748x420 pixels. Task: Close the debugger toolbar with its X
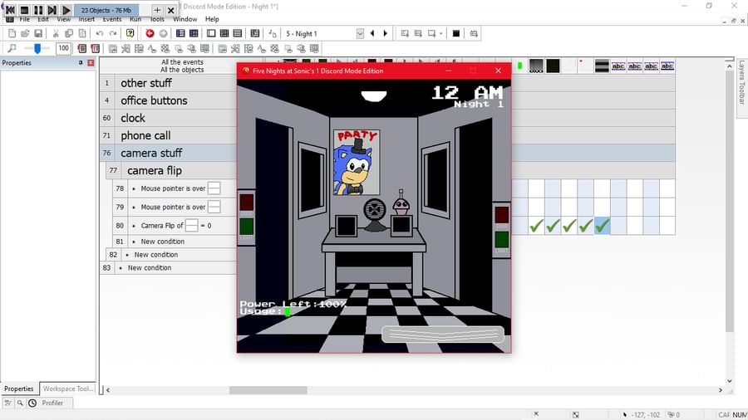[170, 10]
